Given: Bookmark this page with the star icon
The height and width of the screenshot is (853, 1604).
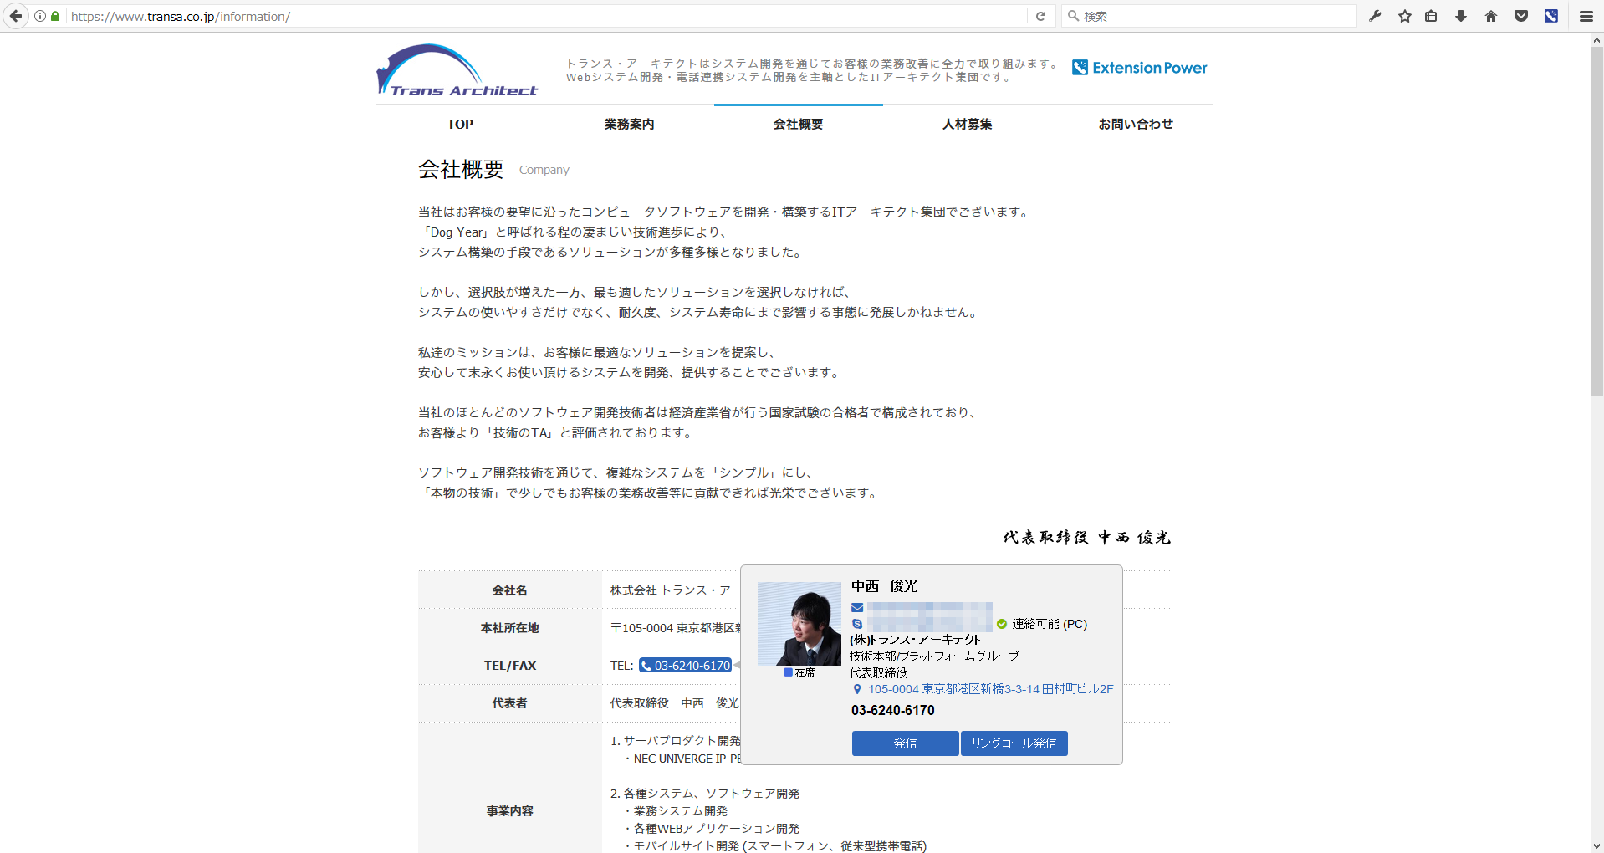Looking at the screenshot, I should (x=1404, y=16).
